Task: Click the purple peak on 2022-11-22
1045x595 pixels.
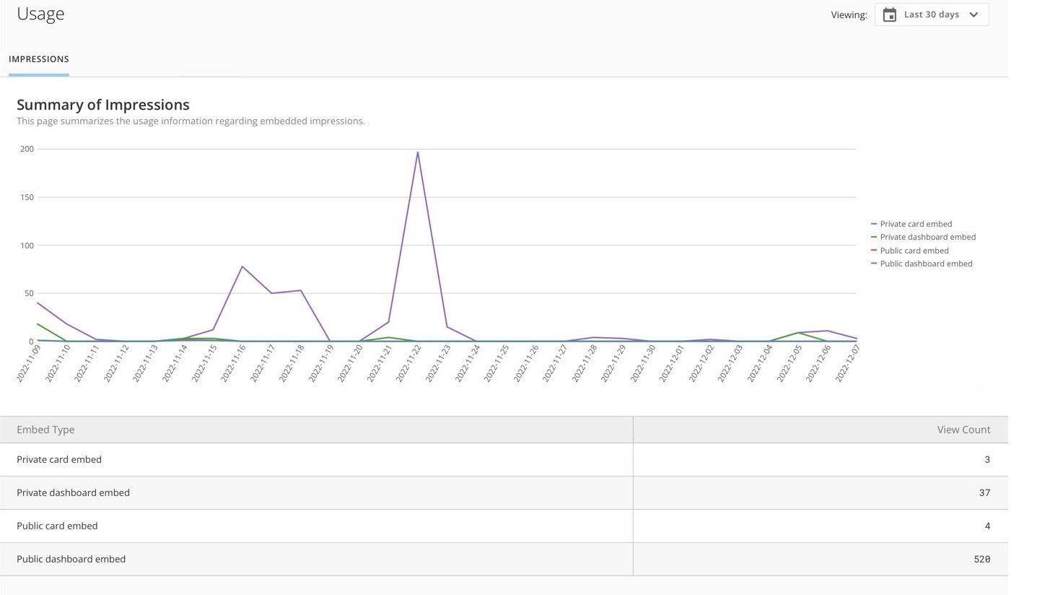Action: coord(417,152)
